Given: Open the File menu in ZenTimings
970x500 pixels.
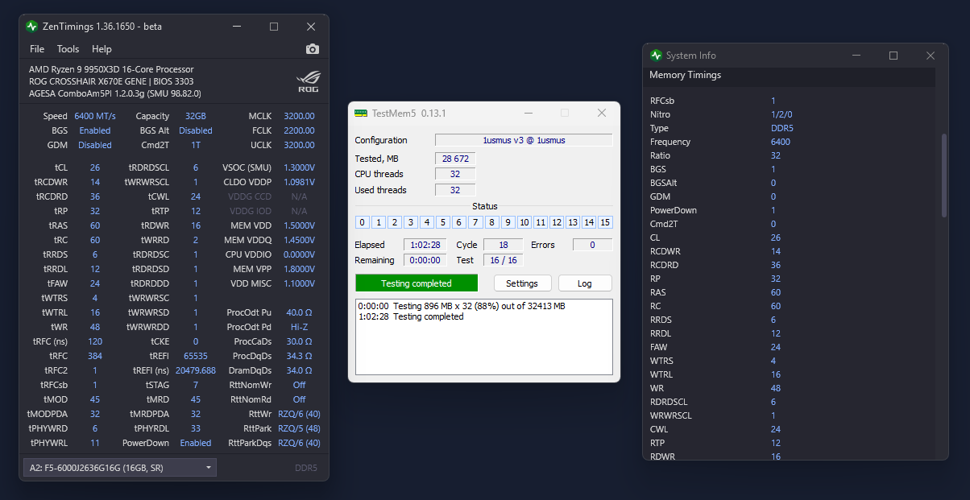Looking at the screenshot, I should pyautogui.click(x=37, y=49).
